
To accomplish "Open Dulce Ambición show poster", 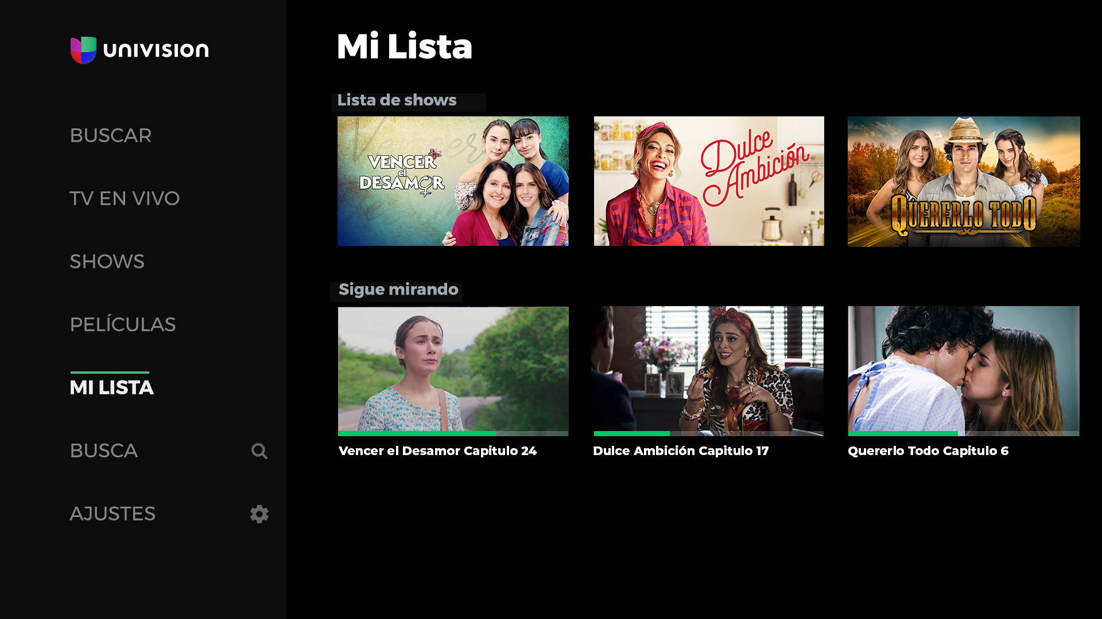I will [709, 181].
